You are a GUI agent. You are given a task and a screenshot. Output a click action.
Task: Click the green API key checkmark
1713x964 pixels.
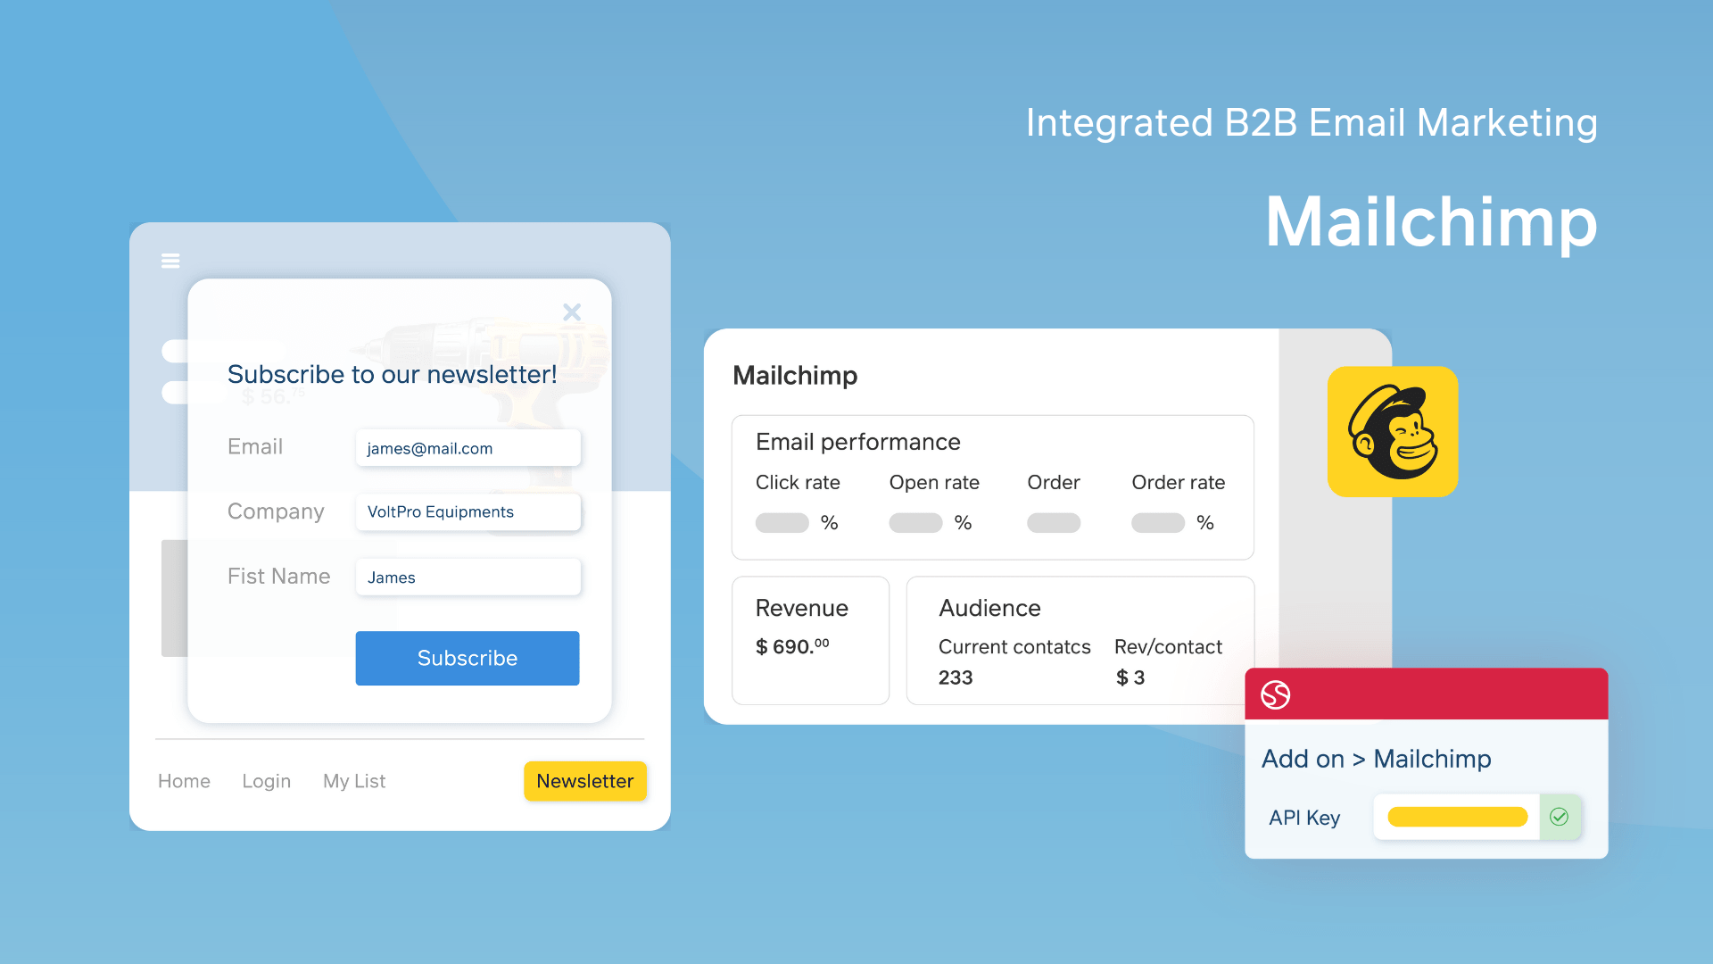click(1560, 817)
